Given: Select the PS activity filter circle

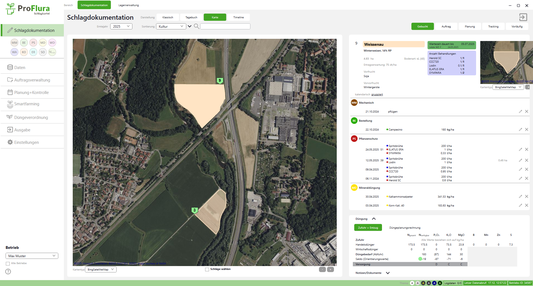Looking at the screenshot, I should coord(33,43).
